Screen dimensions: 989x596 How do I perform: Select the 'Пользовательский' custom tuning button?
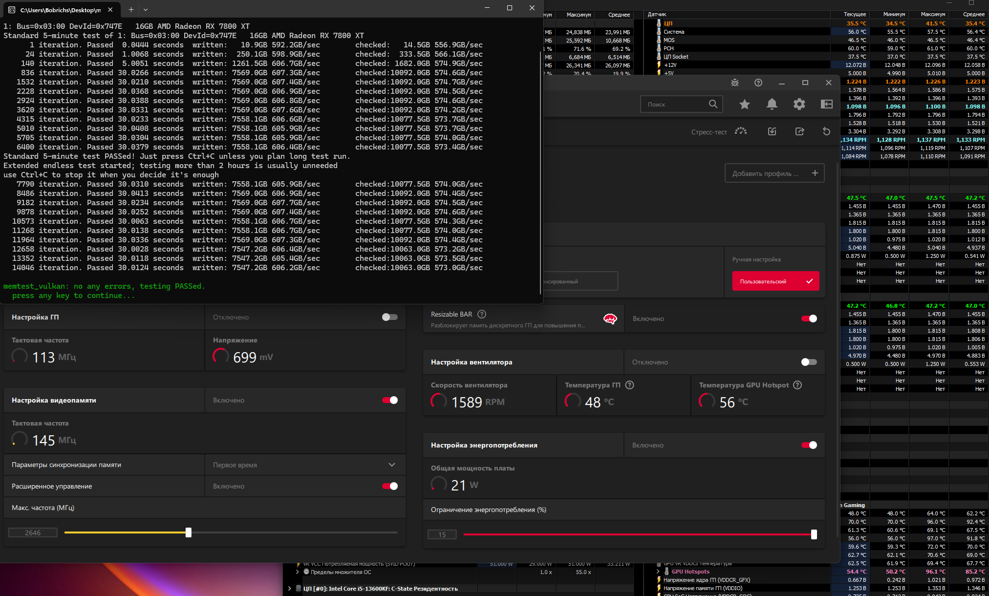pos(775,281)
